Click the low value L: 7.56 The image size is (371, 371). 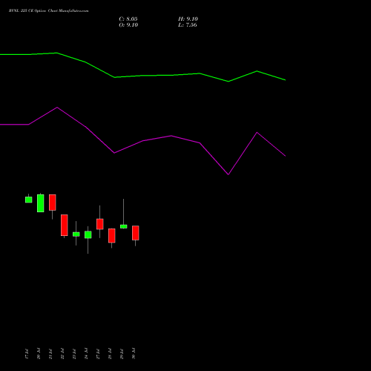pos(188,25)
